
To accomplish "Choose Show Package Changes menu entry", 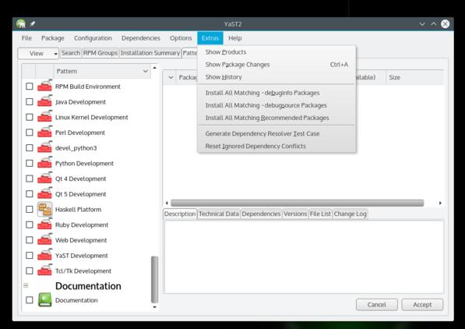I will click(x=277, y=65).
